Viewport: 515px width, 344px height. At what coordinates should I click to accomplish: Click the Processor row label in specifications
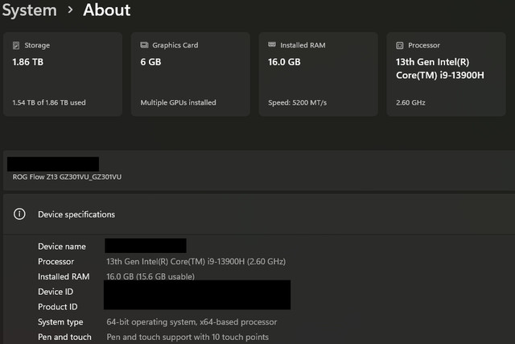click(56, 262)
